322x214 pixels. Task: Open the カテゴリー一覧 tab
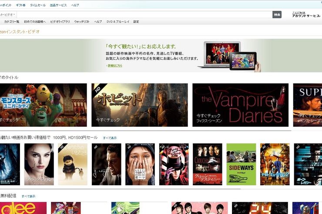[x=12, y=22]
